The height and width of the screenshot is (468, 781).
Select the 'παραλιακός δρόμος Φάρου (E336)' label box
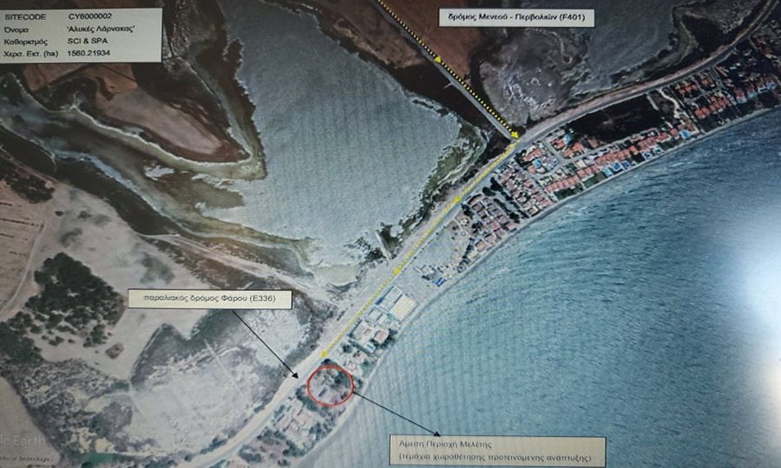tap(209, 299)
